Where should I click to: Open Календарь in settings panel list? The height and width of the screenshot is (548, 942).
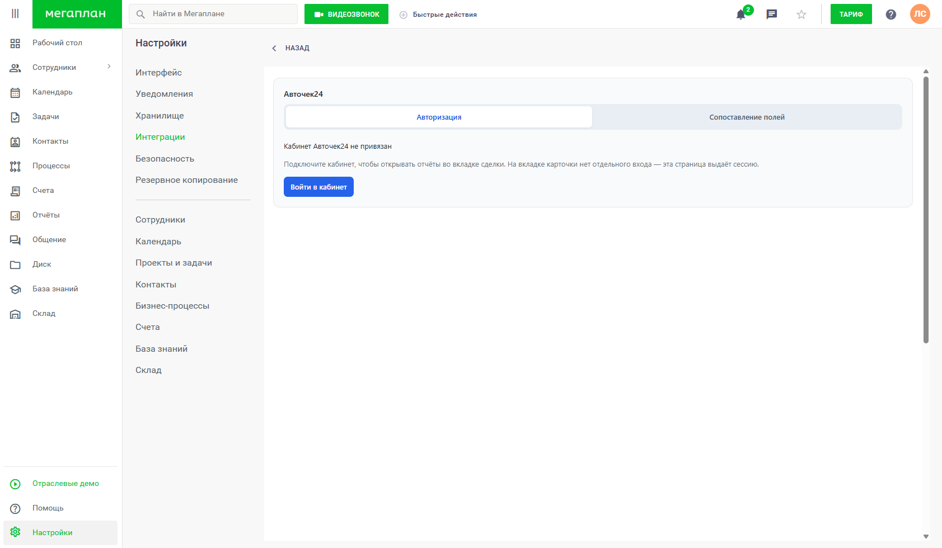pyautogui.click(x=158, y=242)
